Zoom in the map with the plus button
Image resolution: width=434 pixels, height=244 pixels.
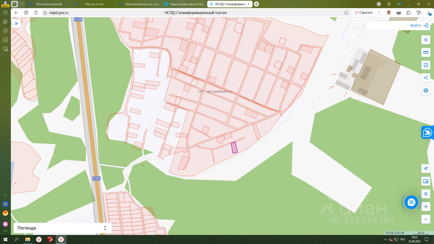coord(426,206)
